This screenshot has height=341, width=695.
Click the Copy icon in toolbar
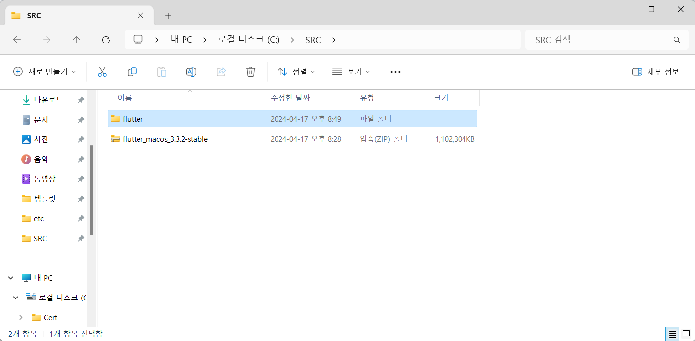click(132, 72)
